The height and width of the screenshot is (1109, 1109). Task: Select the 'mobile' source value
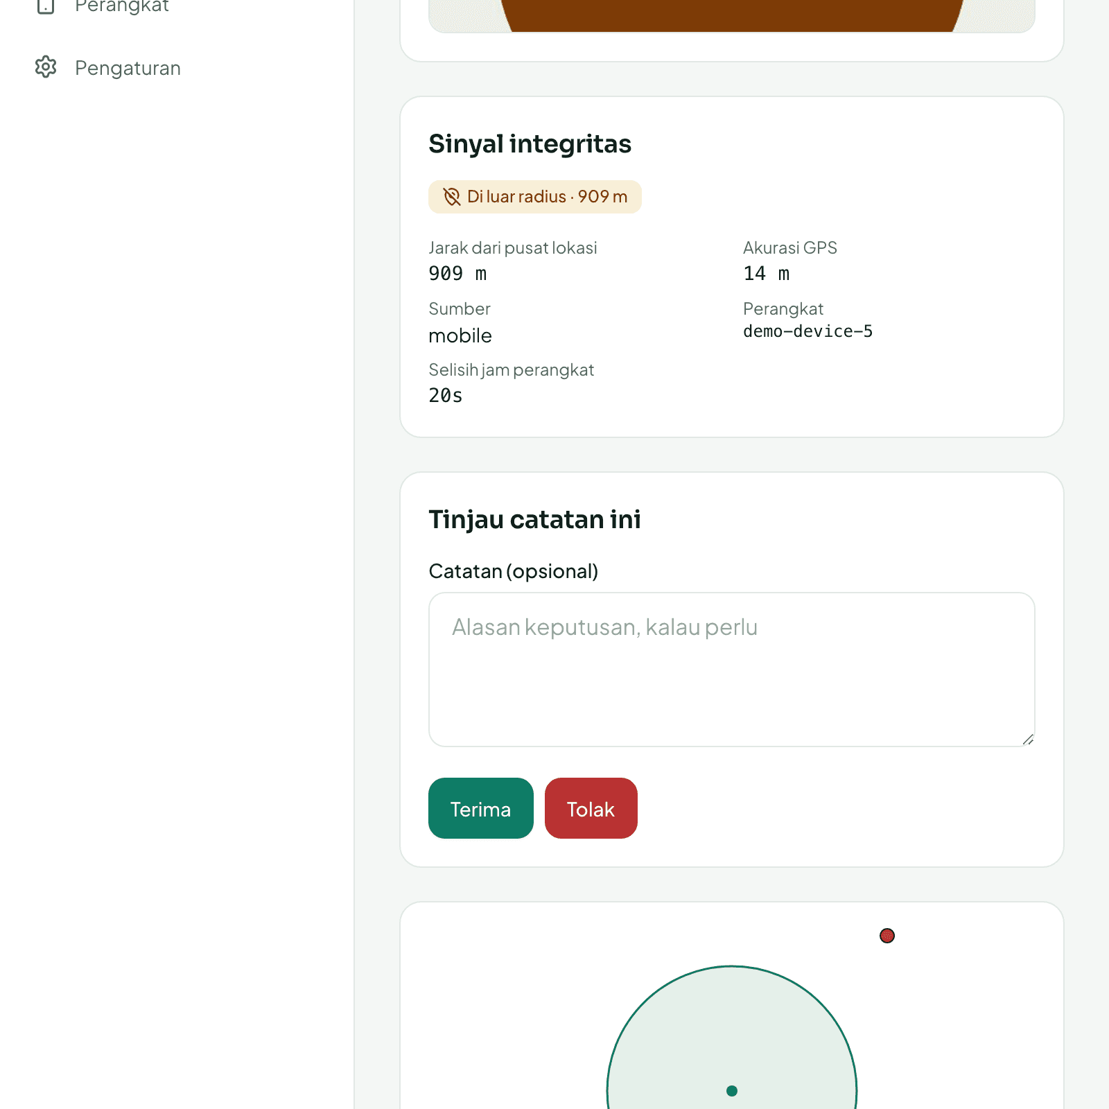point(460,335)
